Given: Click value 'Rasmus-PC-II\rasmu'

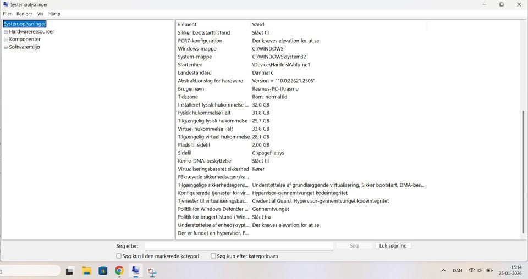Looking at the screenshot, I should click(x=276, y=89).
